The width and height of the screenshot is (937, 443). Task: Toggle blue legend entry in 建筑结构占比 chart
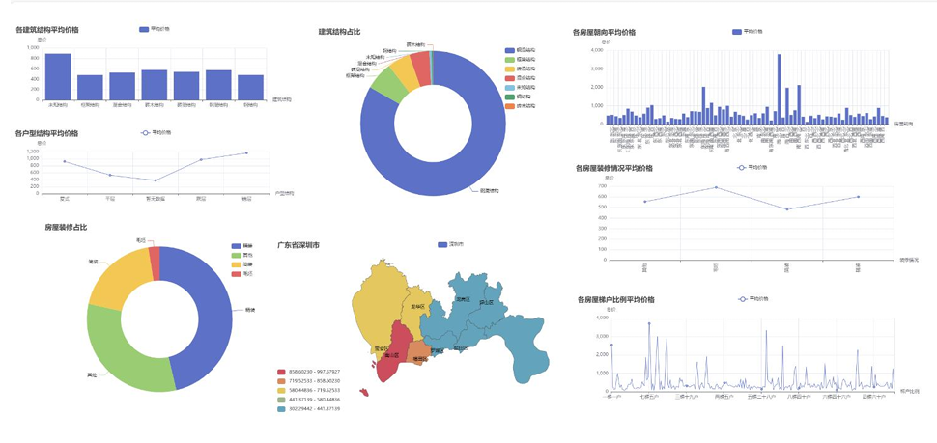click(x=520, y=51)
